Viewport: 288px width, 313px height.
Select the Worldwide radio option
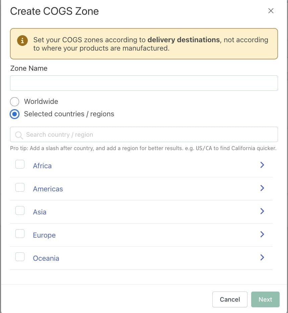click(x=14, y=102)
